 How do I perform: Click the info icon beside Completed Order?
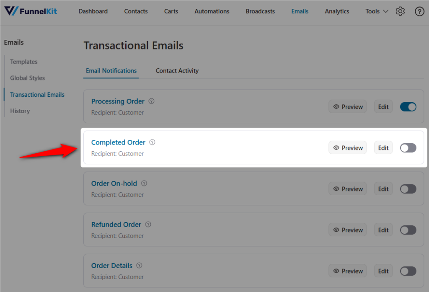(x=152, y=142)
